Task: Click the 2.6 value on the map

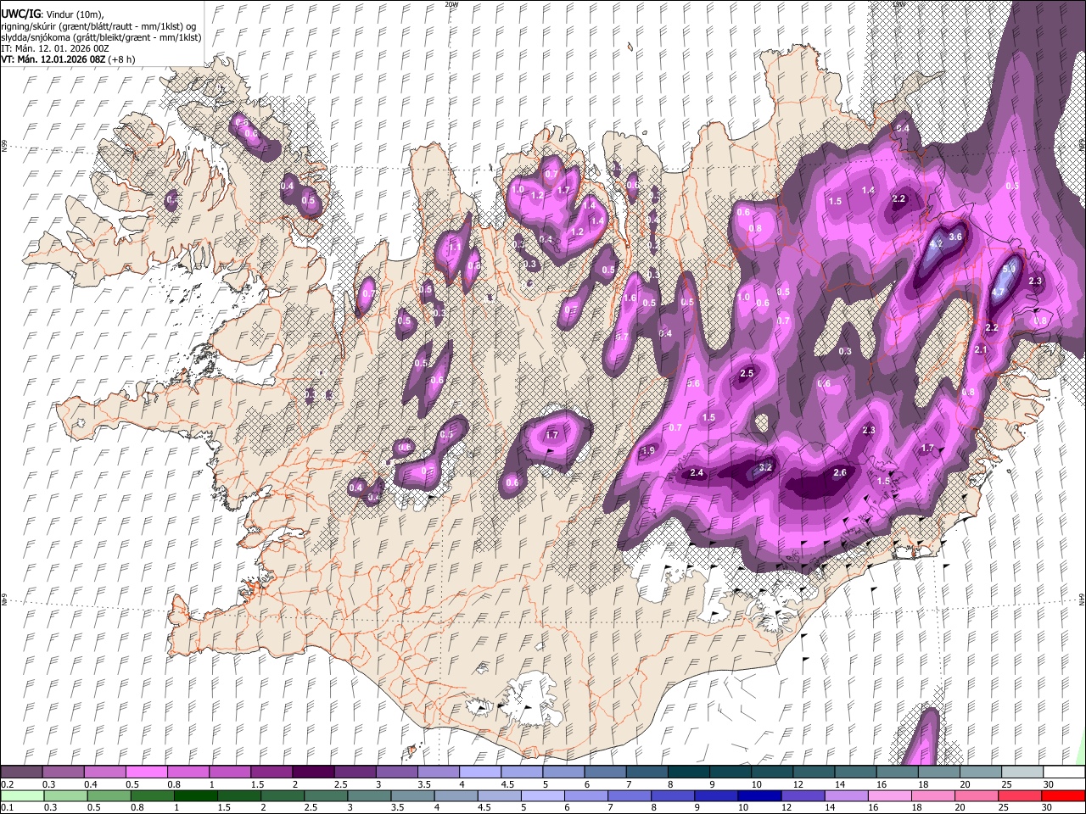Action: pyautogui.click(x=840, y=472)
